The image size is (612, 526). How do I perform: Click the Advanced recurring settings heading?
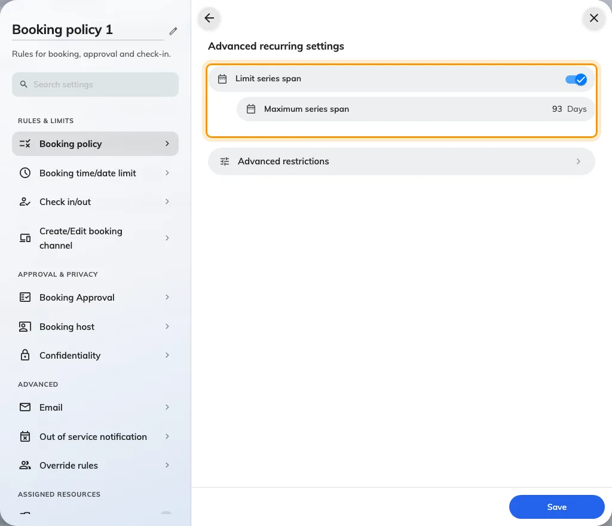coord(276,46)
